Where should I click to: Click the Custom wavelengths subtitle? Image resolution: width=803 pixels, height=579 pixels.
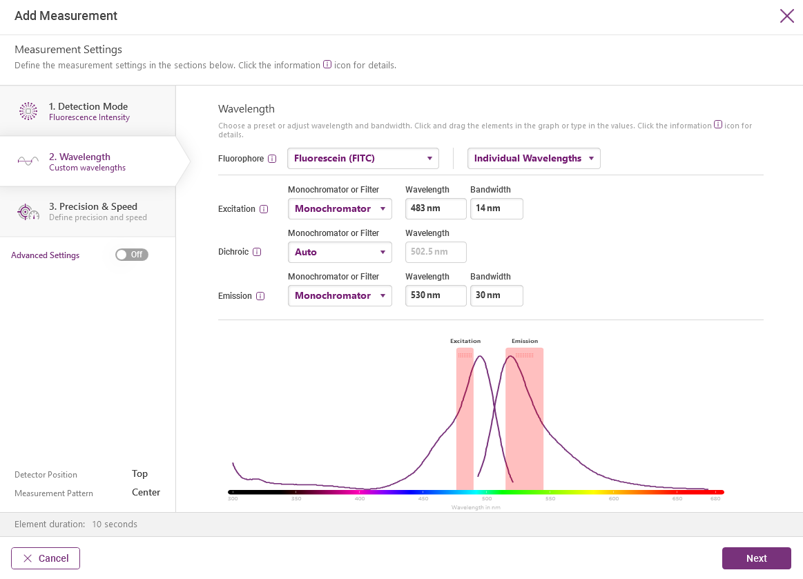(x=87, y=168)
